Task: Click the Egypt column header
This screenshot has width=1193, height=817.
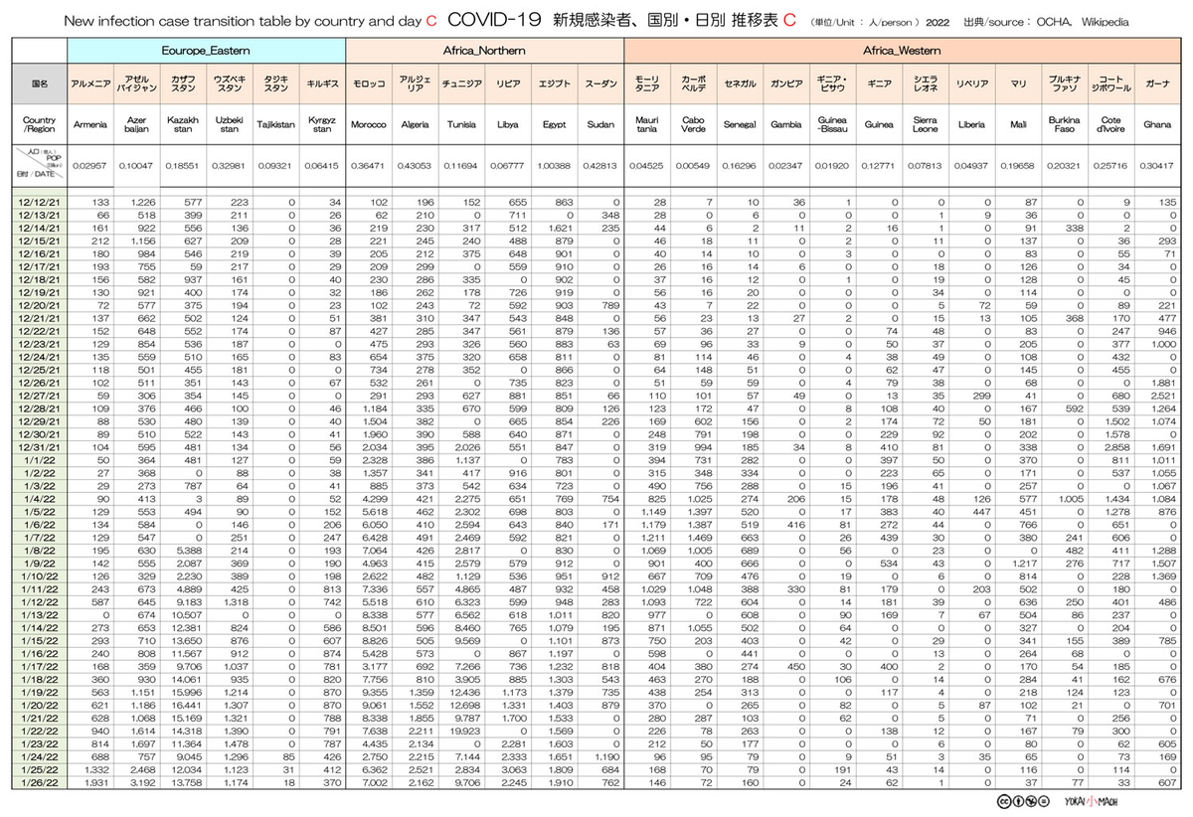Action: coord(554,124)
